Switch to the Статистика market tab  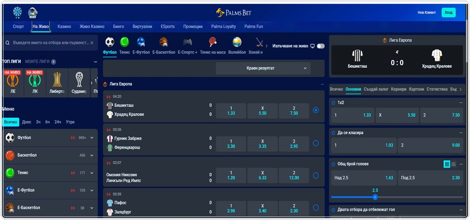(437, 89)
